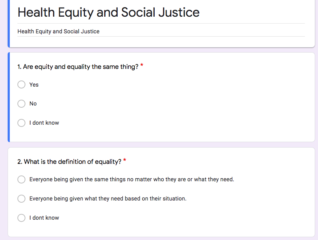Image resolution: width=318 pixels, height=240 pixels.
Task: Click the label 'Everyone being given what they need...'
Action: [108, 198]
